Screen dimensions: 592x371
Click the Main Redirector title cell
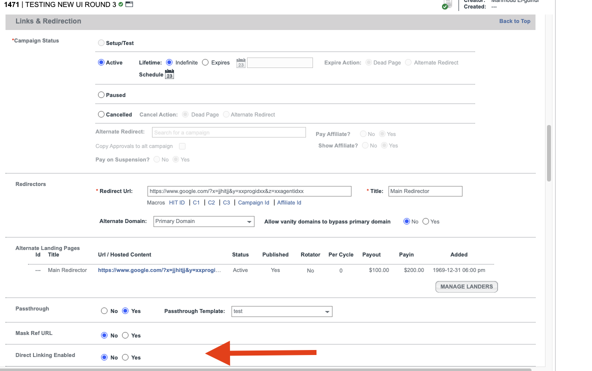(x=67, y=270)
